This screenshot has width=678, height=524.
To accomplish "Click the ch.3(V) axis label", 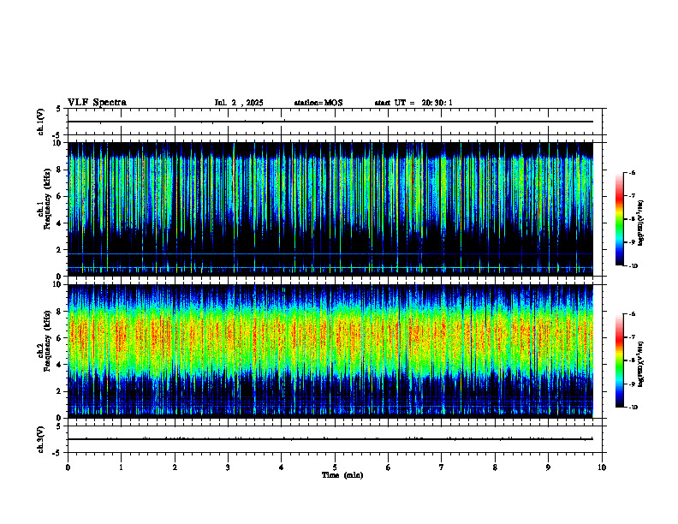I will [x=41, y=439].
